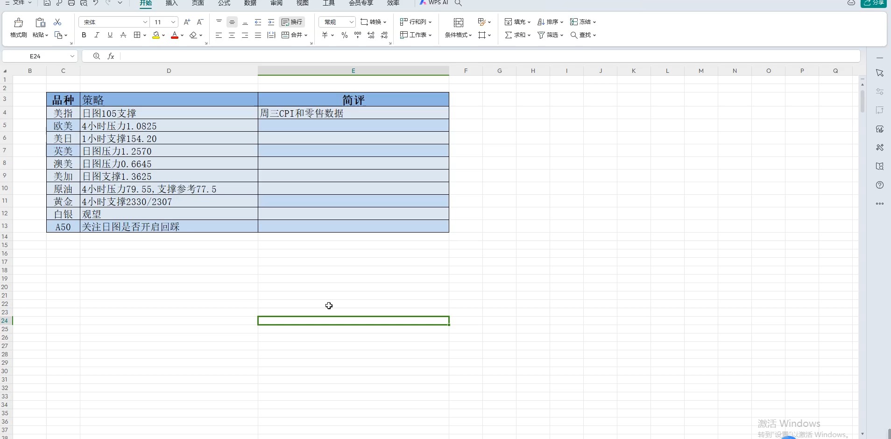Viewport: 891px width, 439px height.
Task: Click the Paste (粘贴) clipboard icon
Action: tap(40, 22)
